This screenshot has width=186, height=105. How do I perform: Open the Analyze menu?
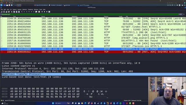(x=19, y=9)
